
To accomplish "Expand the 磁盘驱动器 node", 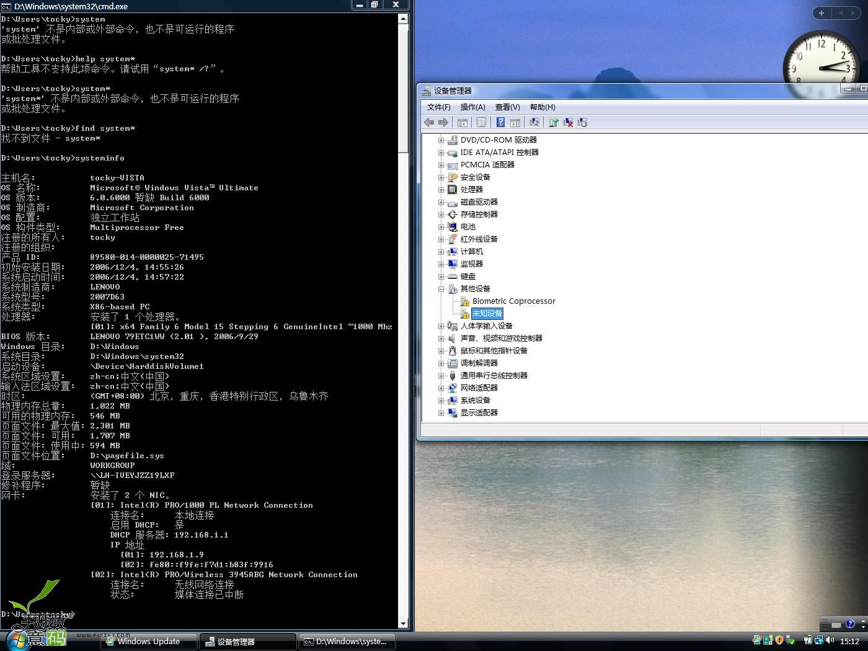I will (441, 202).
